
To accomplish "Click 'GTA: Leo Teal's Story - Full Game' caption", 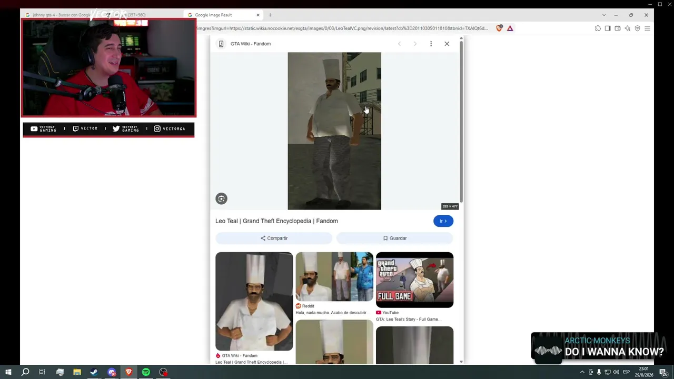I will point(409,320).
